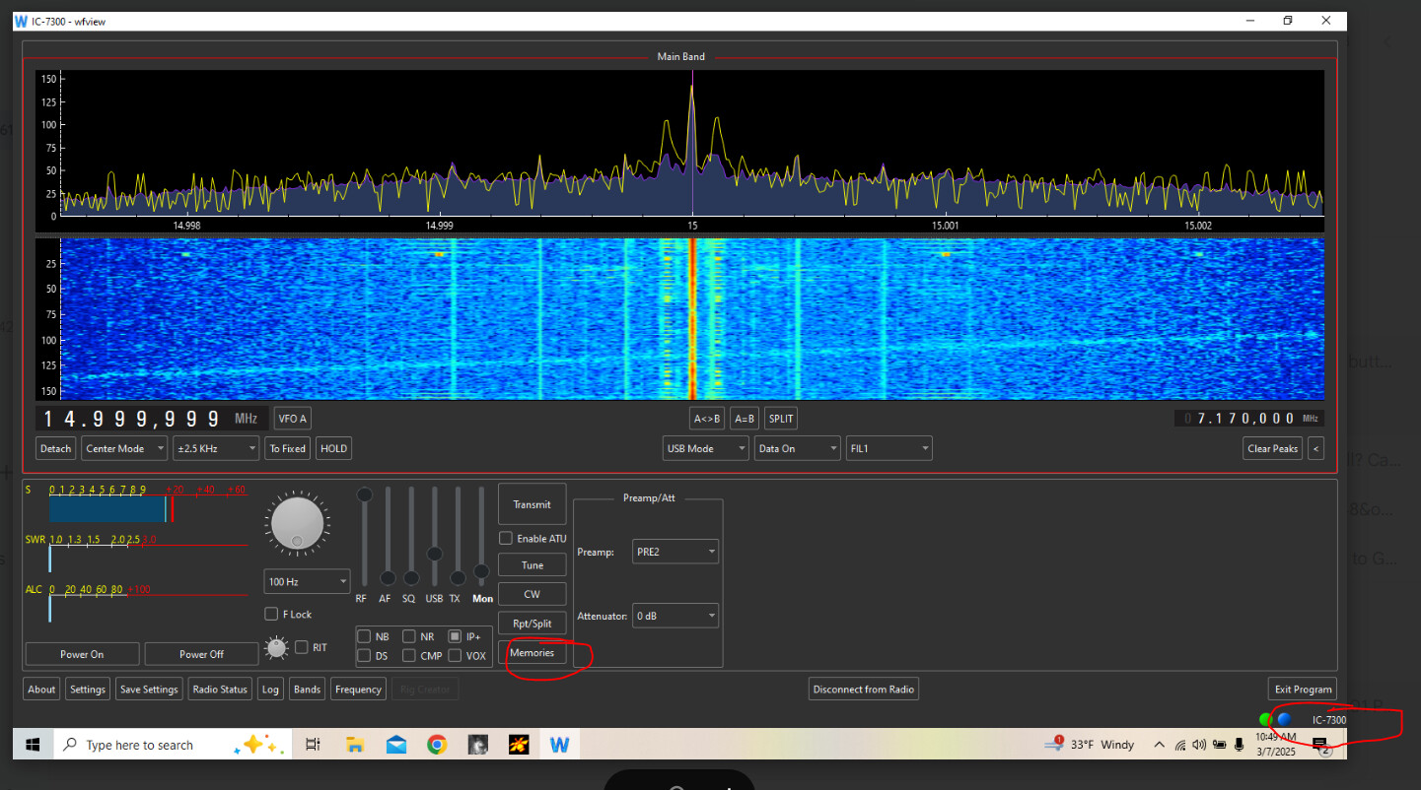Click the Windows taskbar search box
The image size is (1421, 790).
[171, 745]
